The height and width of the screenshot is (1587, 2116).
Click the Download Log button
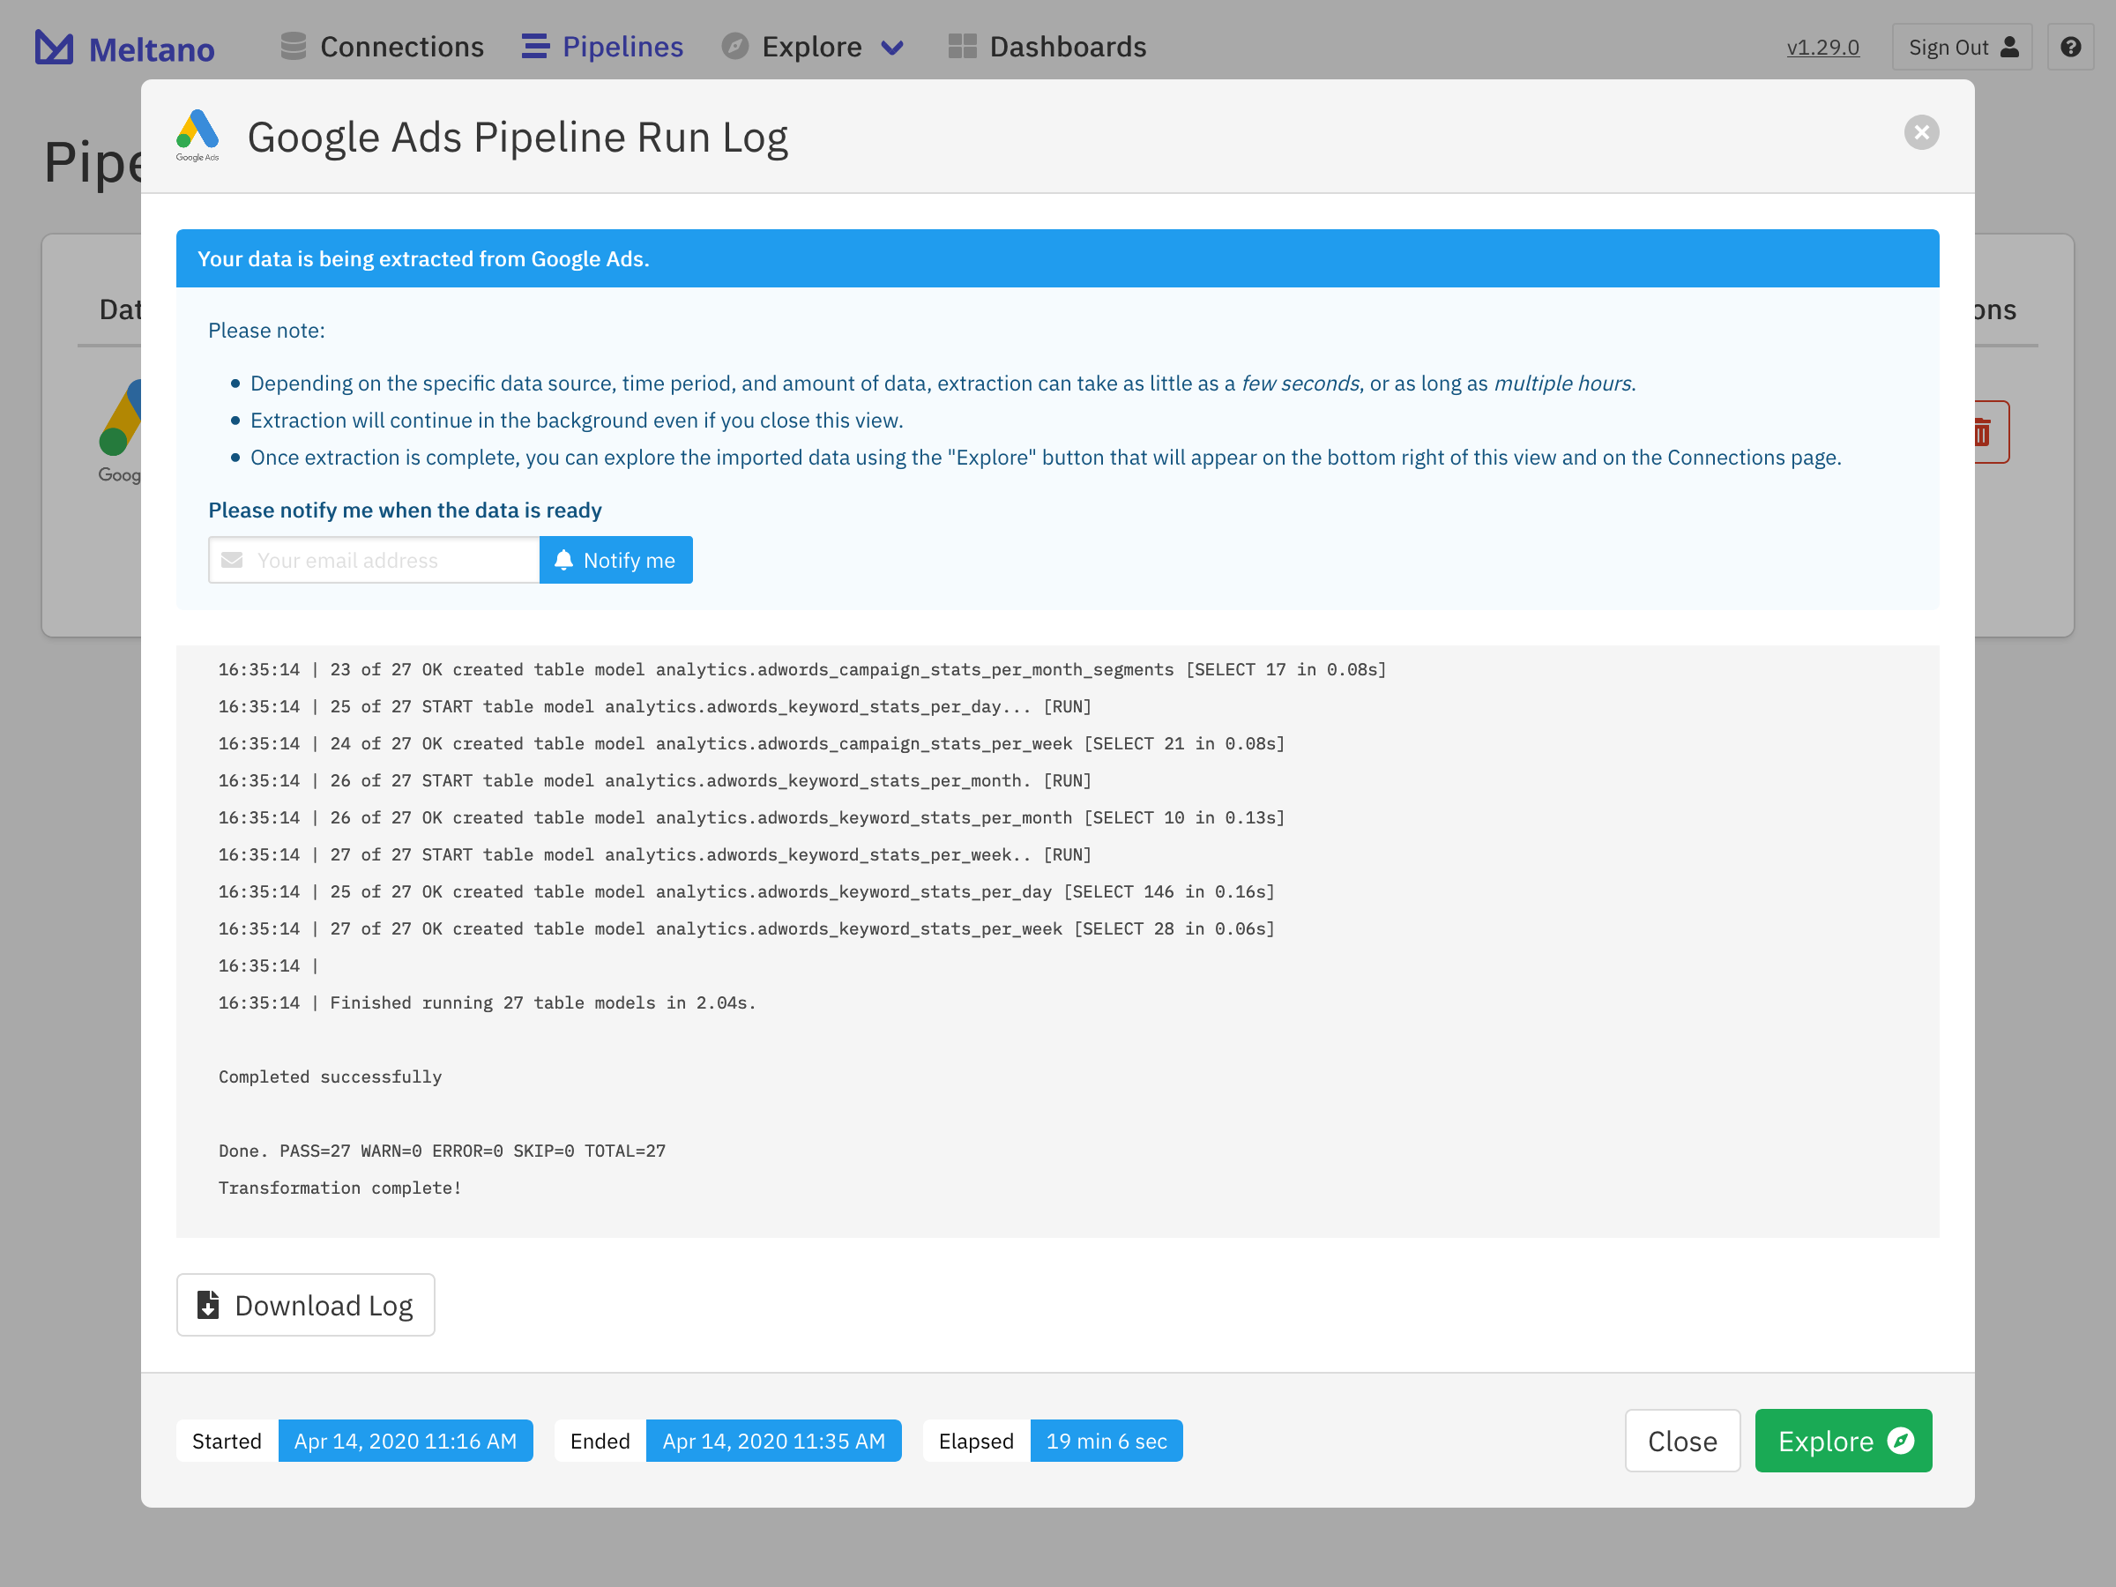pyautogui.click(x=305, y=1305)
